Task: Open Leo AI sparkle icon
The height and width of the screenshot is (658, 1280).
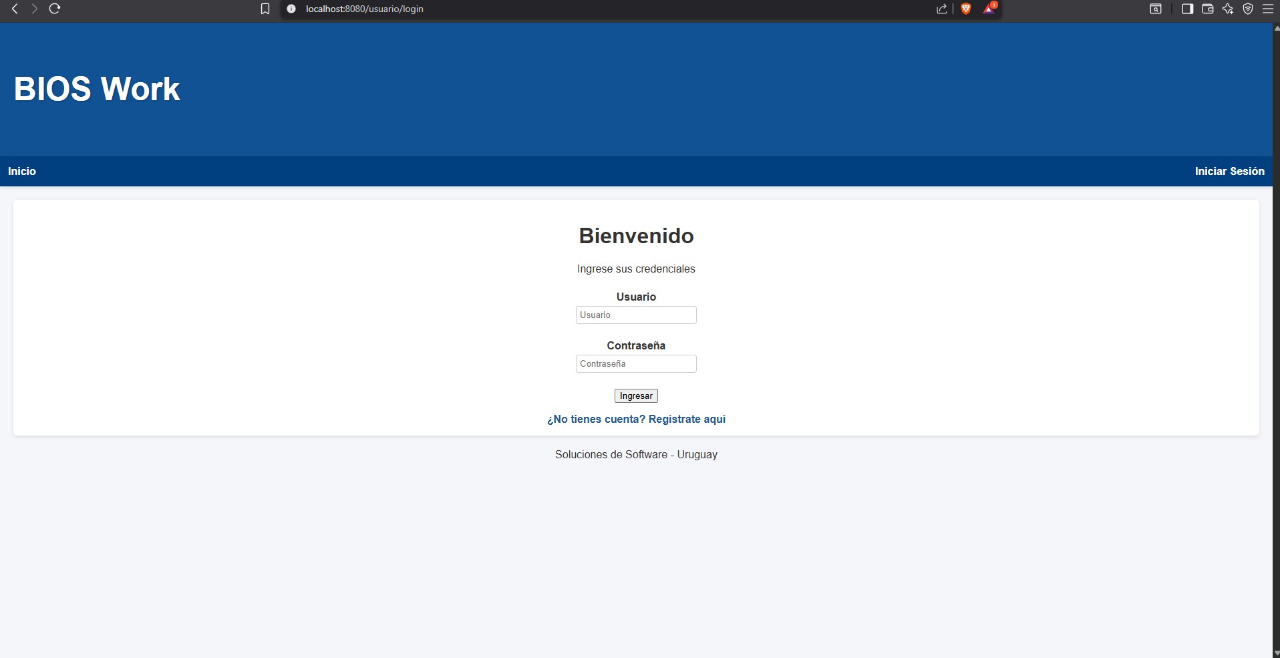Action: 1227,9
